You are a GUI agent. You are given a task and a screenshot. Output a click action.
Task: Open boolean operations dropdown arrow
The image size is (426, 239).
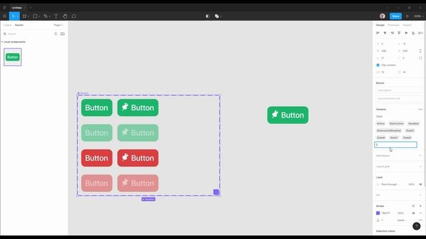coord(220,17)
